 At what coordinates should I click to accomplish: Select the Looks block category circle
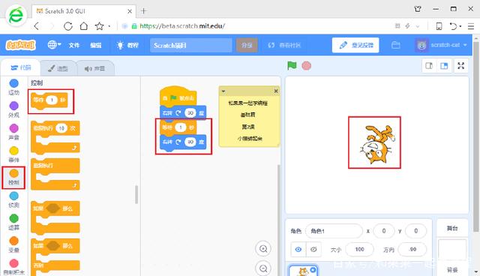[13, 106]
